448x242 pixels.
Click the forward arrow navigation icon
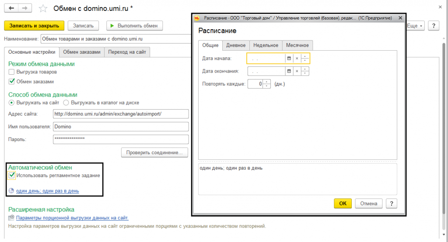tap(25, 8)
